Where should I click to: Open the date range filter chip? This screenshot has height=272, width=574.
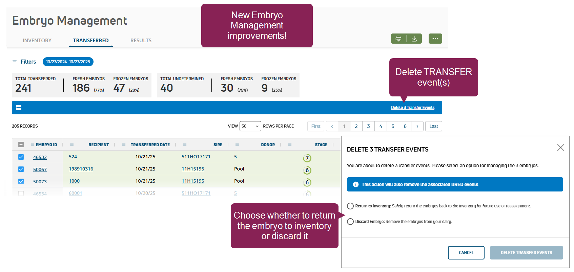click(68, 62)
